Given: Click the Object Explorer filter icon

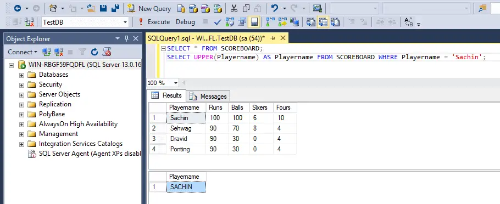Looking at the screenshot, I should (82, 52).
